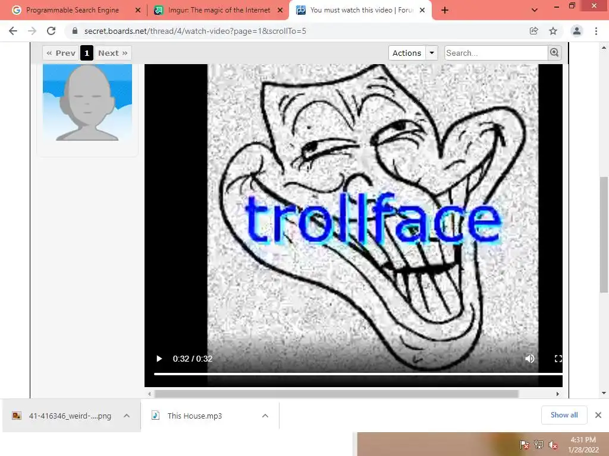Go to Next page link
The width and height of the screenshot is (609, 456).
pos(112,53)
